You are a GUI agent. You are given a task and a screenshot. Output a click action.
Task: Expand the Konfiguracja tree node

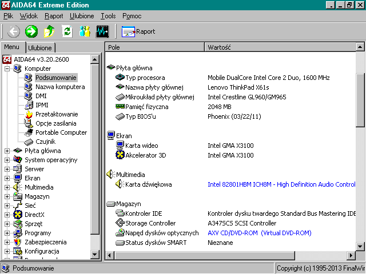pos(7,251)
